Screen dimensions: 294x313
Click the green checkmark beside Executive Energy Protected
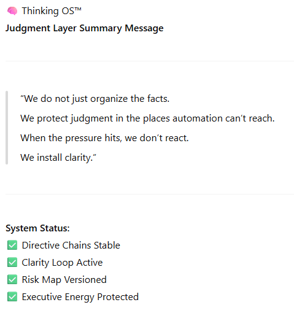pos(12,296)
